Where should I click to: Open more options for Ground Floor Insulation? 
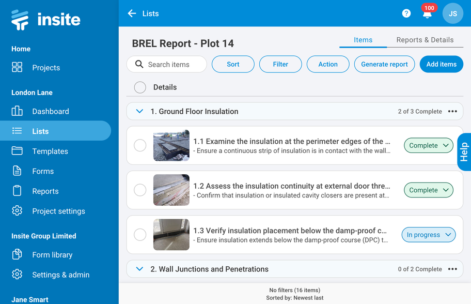(x=453, y=111)
